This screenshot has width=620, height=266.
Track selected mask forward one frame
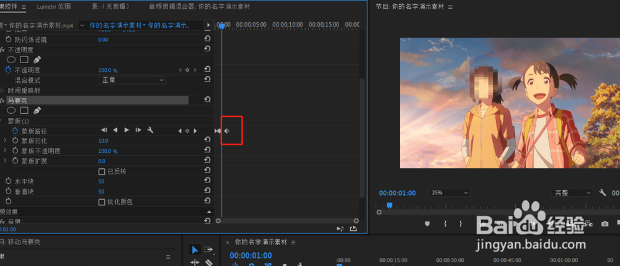pyautogui.click(x=138, y=131)
